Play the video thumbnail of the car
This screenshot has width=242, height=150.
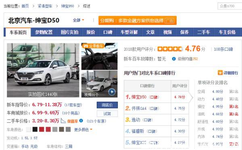tap(112, 92)
